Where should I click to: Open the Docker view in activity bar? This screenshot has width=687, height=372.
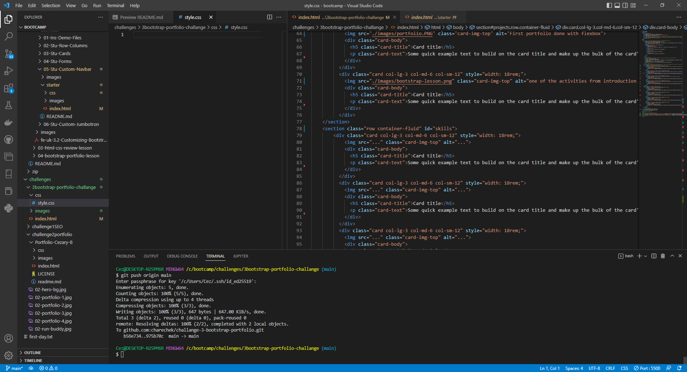(9, 122)
